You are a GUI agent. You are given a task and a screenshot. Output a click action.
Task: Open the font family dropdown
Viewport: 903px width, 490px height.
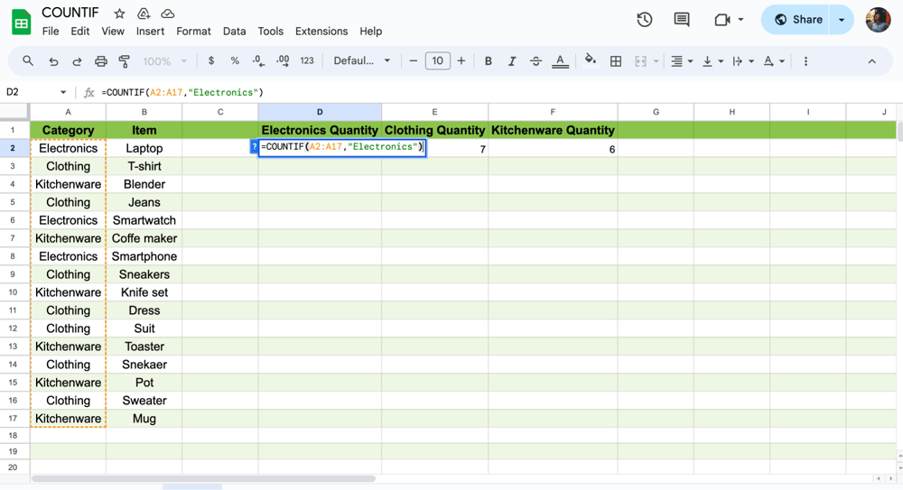[362, 61]
